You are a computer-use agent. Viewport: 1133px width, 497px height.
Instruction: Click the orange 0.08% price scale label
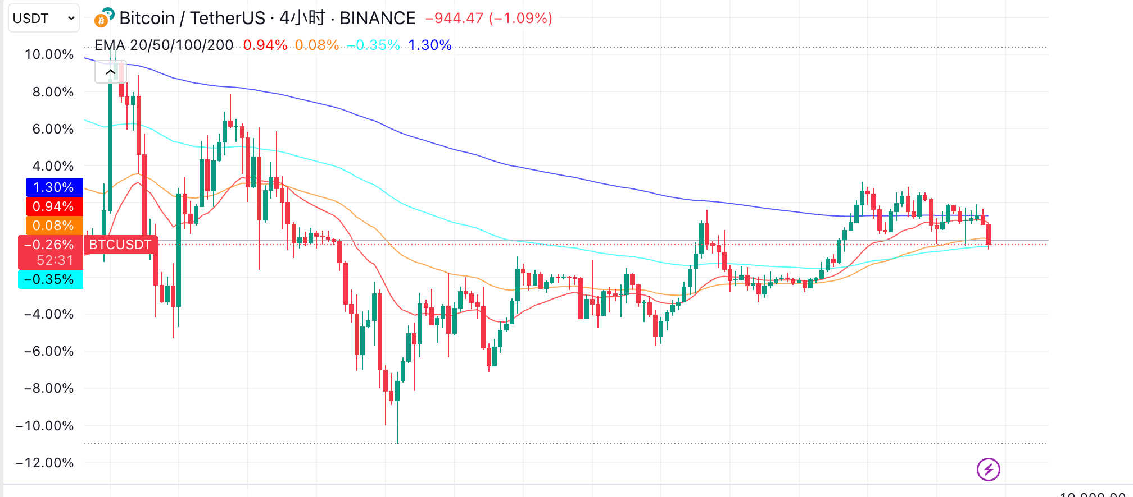tap(54, 226)
